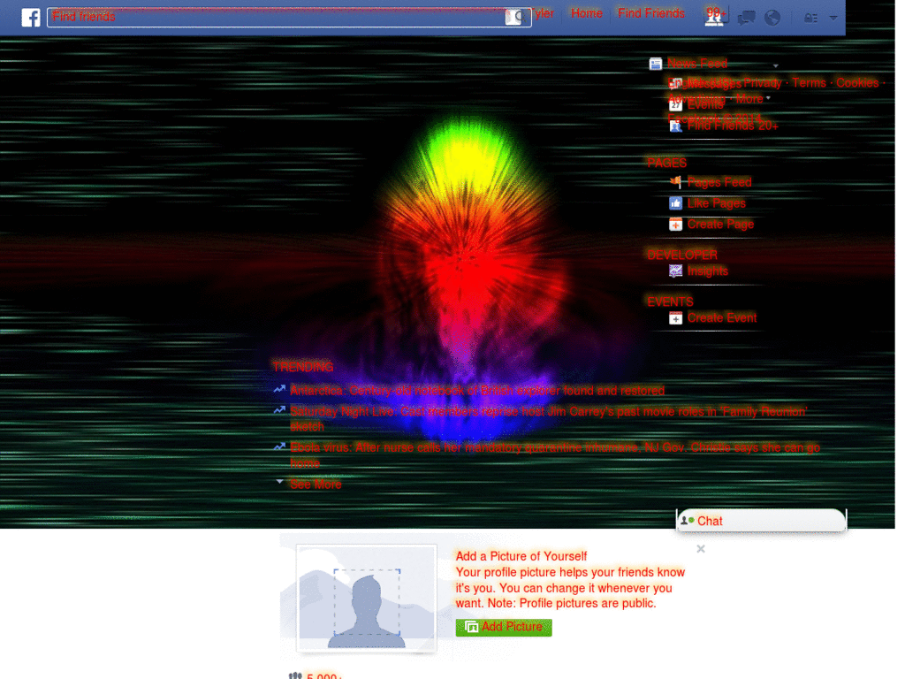Click the sidebar Find Friends people icon
The image size is (905, 679).
tap(676, 126)
